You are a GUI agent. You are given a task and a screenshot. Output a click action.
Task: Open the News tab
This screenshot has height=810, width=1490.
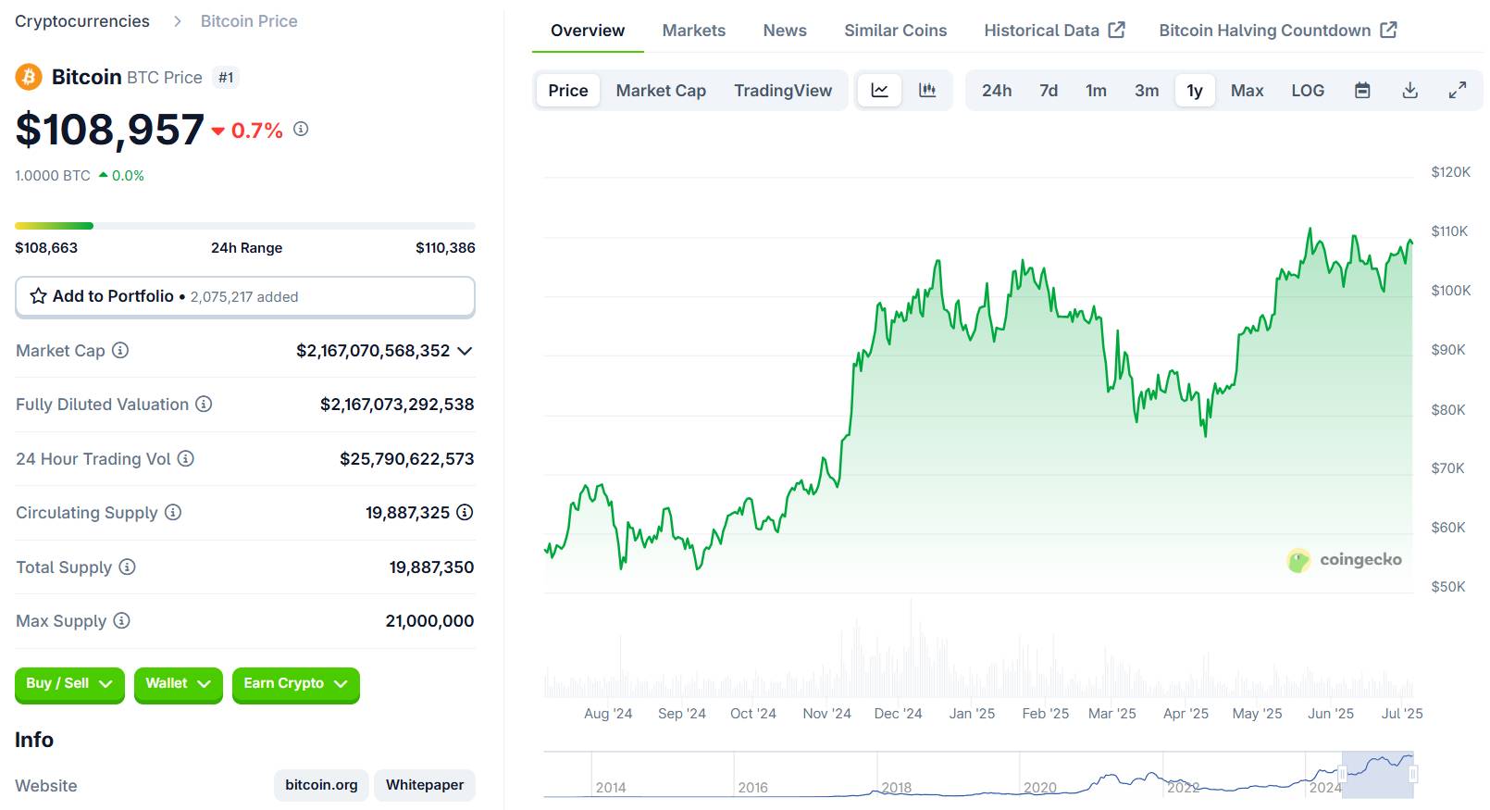(785, 31)
